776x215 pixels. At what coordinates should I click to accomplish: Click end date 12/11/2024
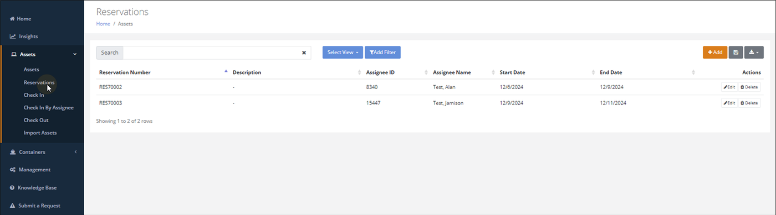click(613, 103)
